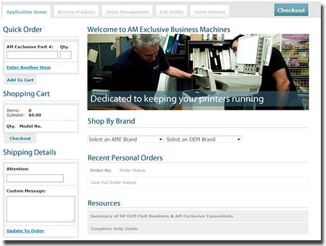Image resolution: width=326 pixels, height=246 pixels.
Task: Go to the Order Management tab
Action: [x=127, y=12]
